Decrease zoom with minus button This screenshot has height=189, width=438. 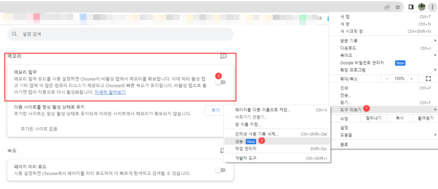tap(387, 79)
